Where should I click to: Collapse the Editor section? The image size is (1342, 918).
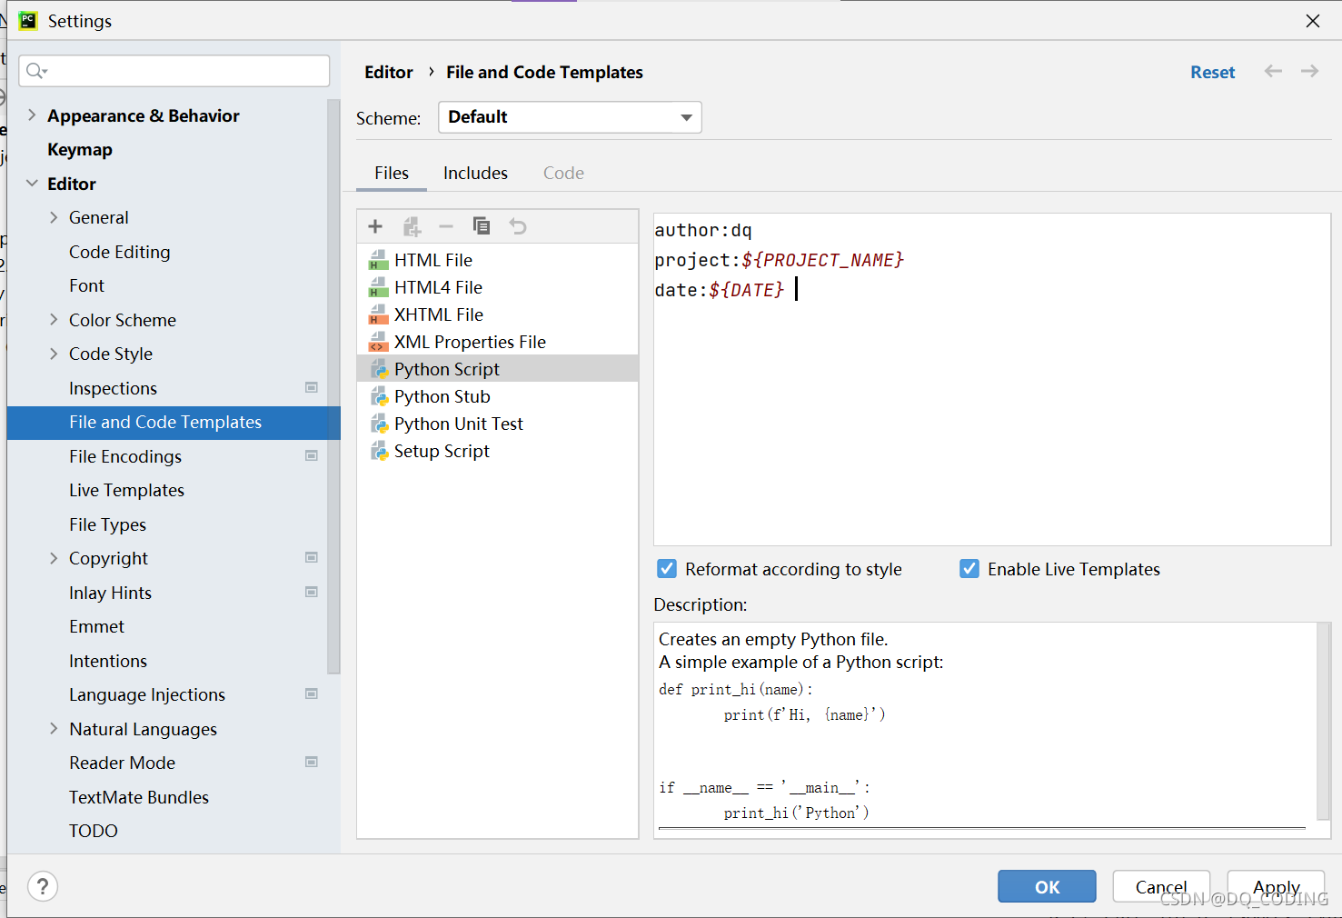pyautogui.click(x=32, y=183)
